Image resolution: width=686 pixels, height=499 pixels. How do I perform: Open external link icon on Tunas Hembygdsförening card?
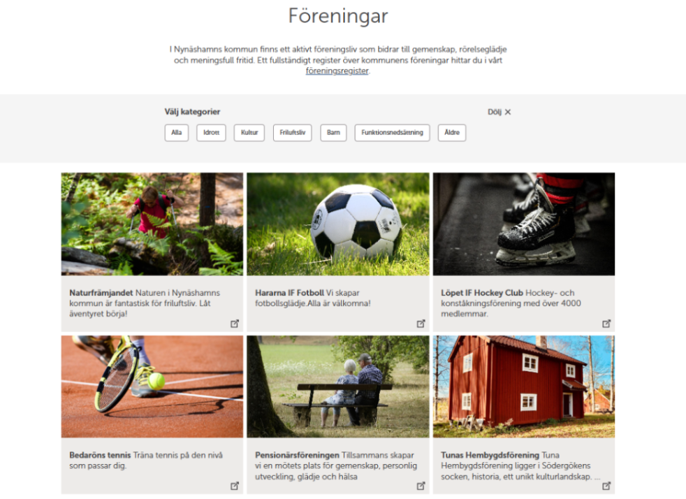[x=606, y=486]
